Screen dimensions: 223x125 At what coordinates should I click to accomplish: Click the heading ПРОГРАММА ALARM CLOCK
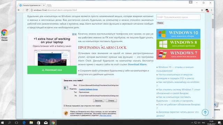(x=102, y=48)
